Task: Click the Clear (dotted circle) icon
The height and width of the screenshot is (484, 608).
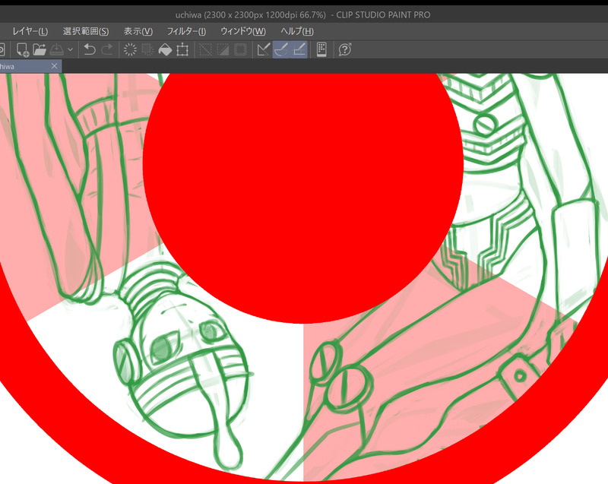Action: click(130, 49)
